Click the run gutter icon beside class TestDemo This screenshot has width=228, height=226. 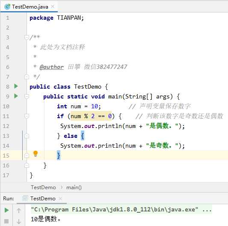16,86
